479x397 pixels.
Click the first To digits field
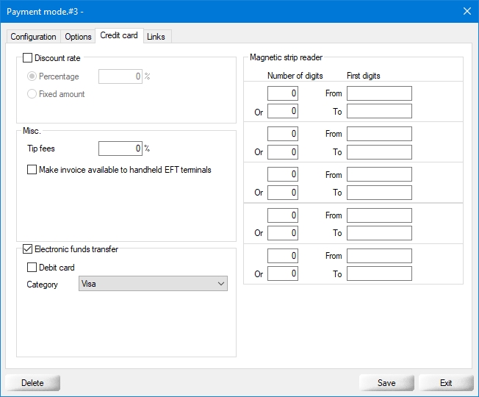coord(379,111)
